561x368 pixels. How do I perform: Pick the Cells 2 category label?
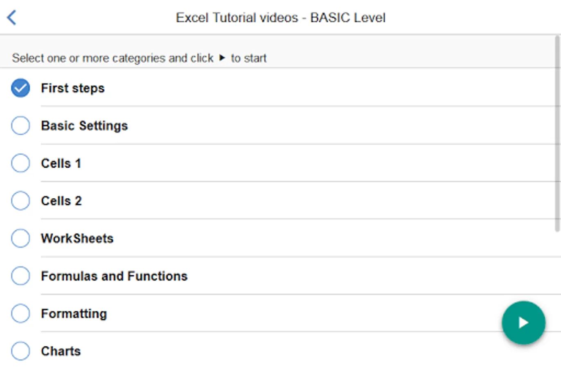click(x=61, y=201)
